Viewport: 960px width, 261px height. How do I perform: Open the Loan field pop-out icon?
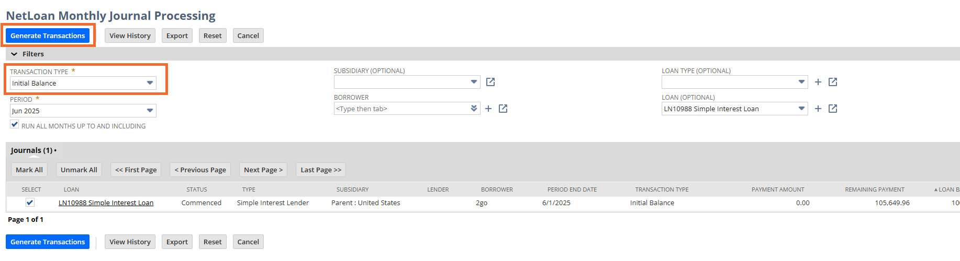(833, 109)
